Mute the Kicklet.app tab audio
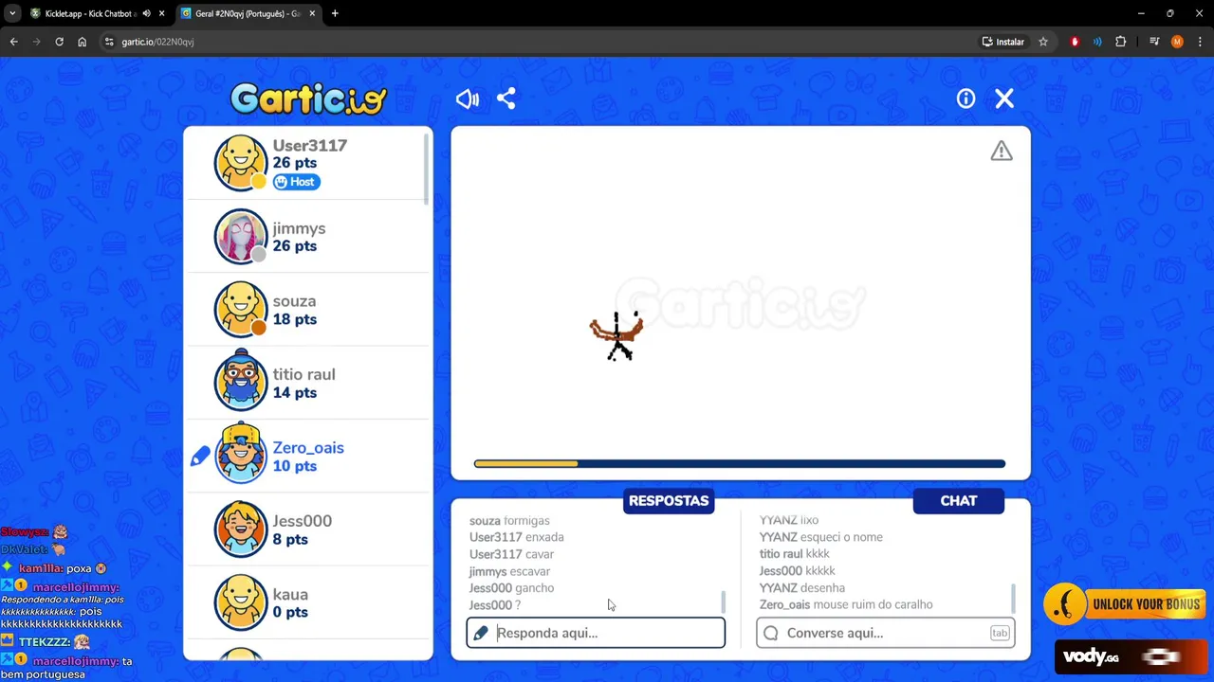This screenshot has height=682, width=1214. pos(146,13)
